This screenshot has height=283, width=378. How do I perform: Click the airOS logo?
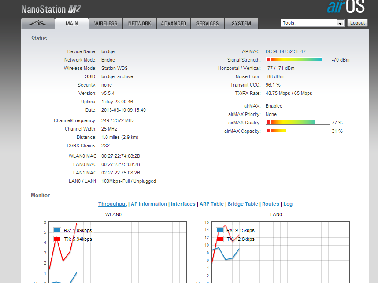(x=346, y=7)
